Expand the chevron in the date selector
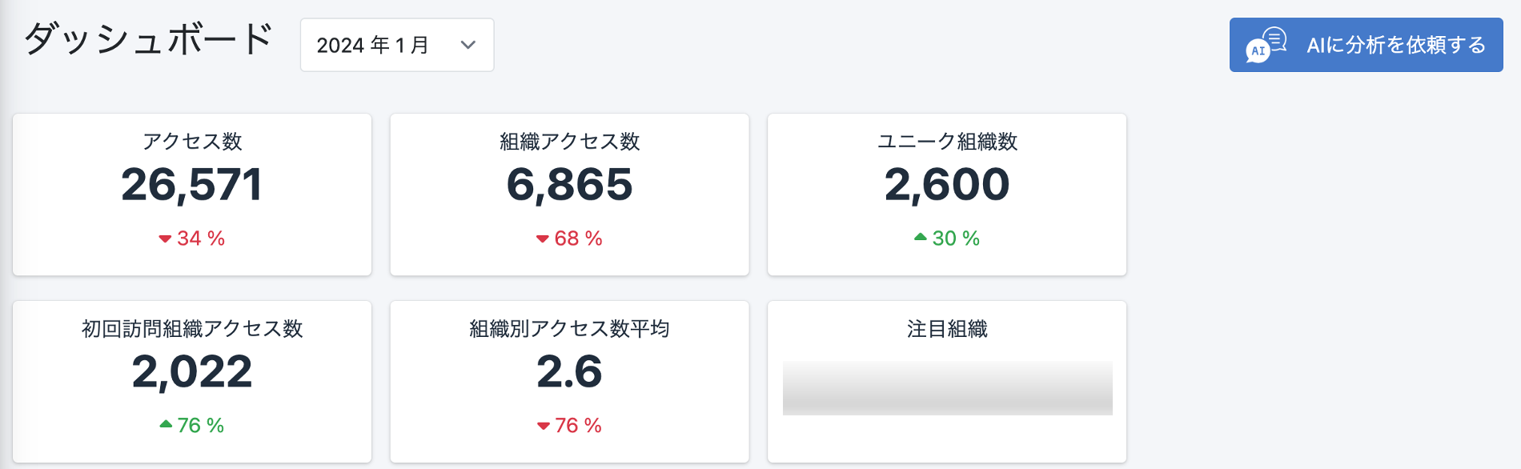This screenshot has width=1521, height=469. (x=468, y=45)
